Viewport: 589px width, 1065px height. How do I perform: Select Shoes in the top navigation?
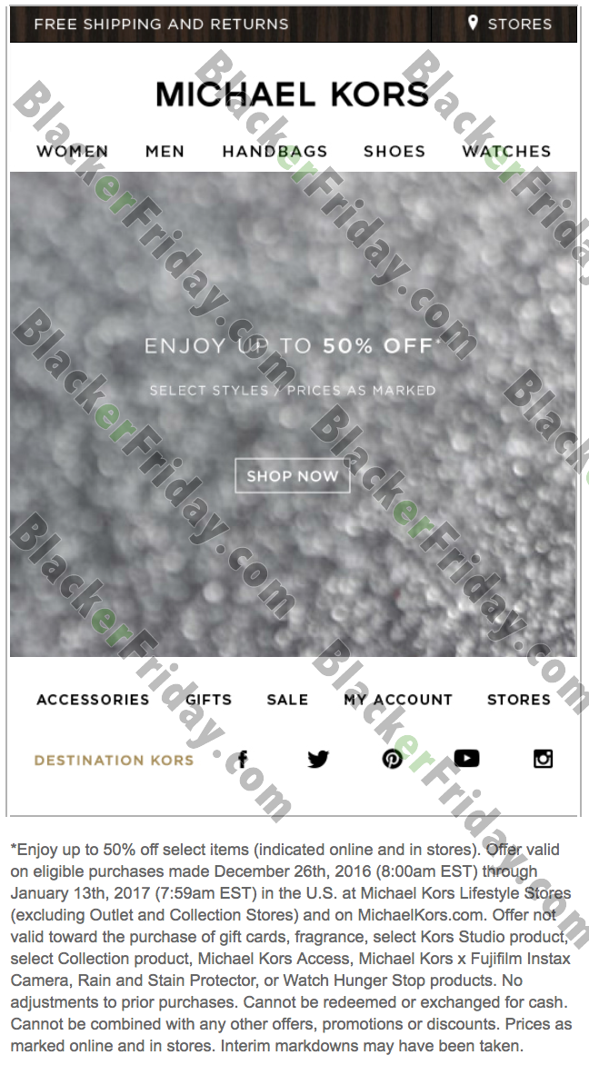tap(394, 152)
